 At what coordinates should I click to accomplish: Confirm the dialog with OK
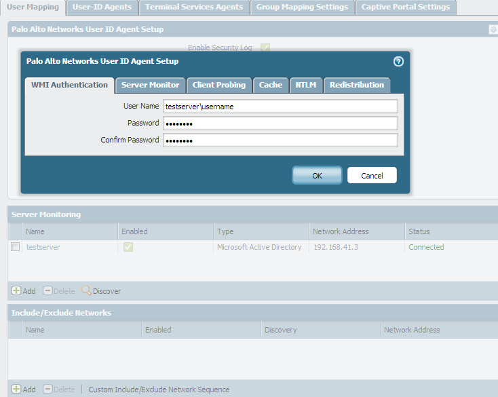click(317, 175)
